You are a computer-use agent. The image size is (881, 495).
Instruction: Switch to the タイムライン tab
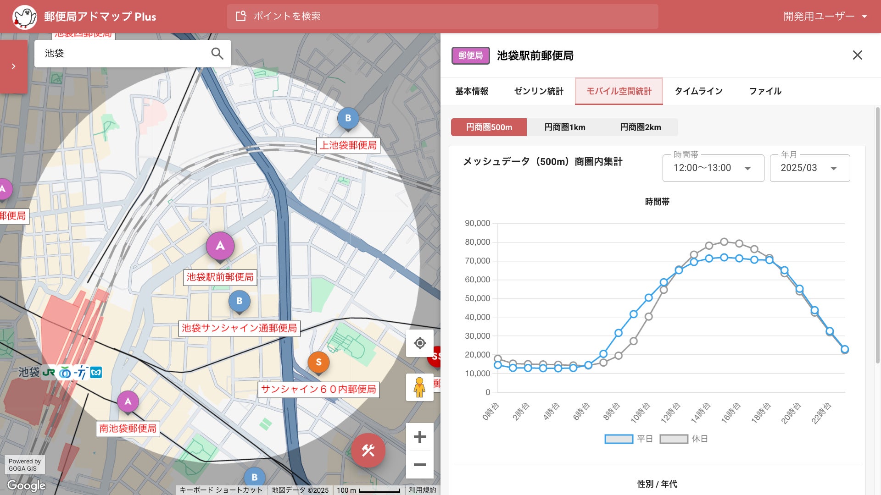(698, 91)
